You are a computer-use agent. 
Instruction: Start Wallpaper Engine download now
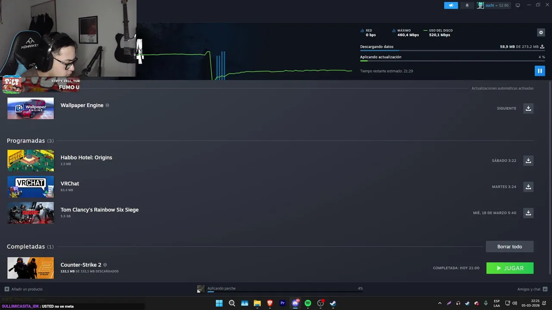coord(528,108)
